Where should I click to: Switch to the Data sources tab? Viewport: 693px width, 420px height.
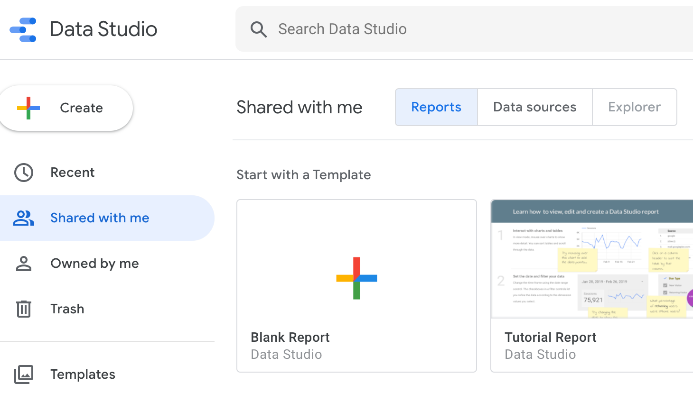[535, 107]
